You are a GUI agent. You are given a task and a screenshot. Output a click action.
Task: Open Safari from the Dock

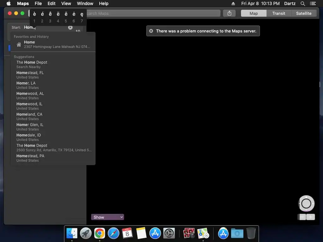114,233
